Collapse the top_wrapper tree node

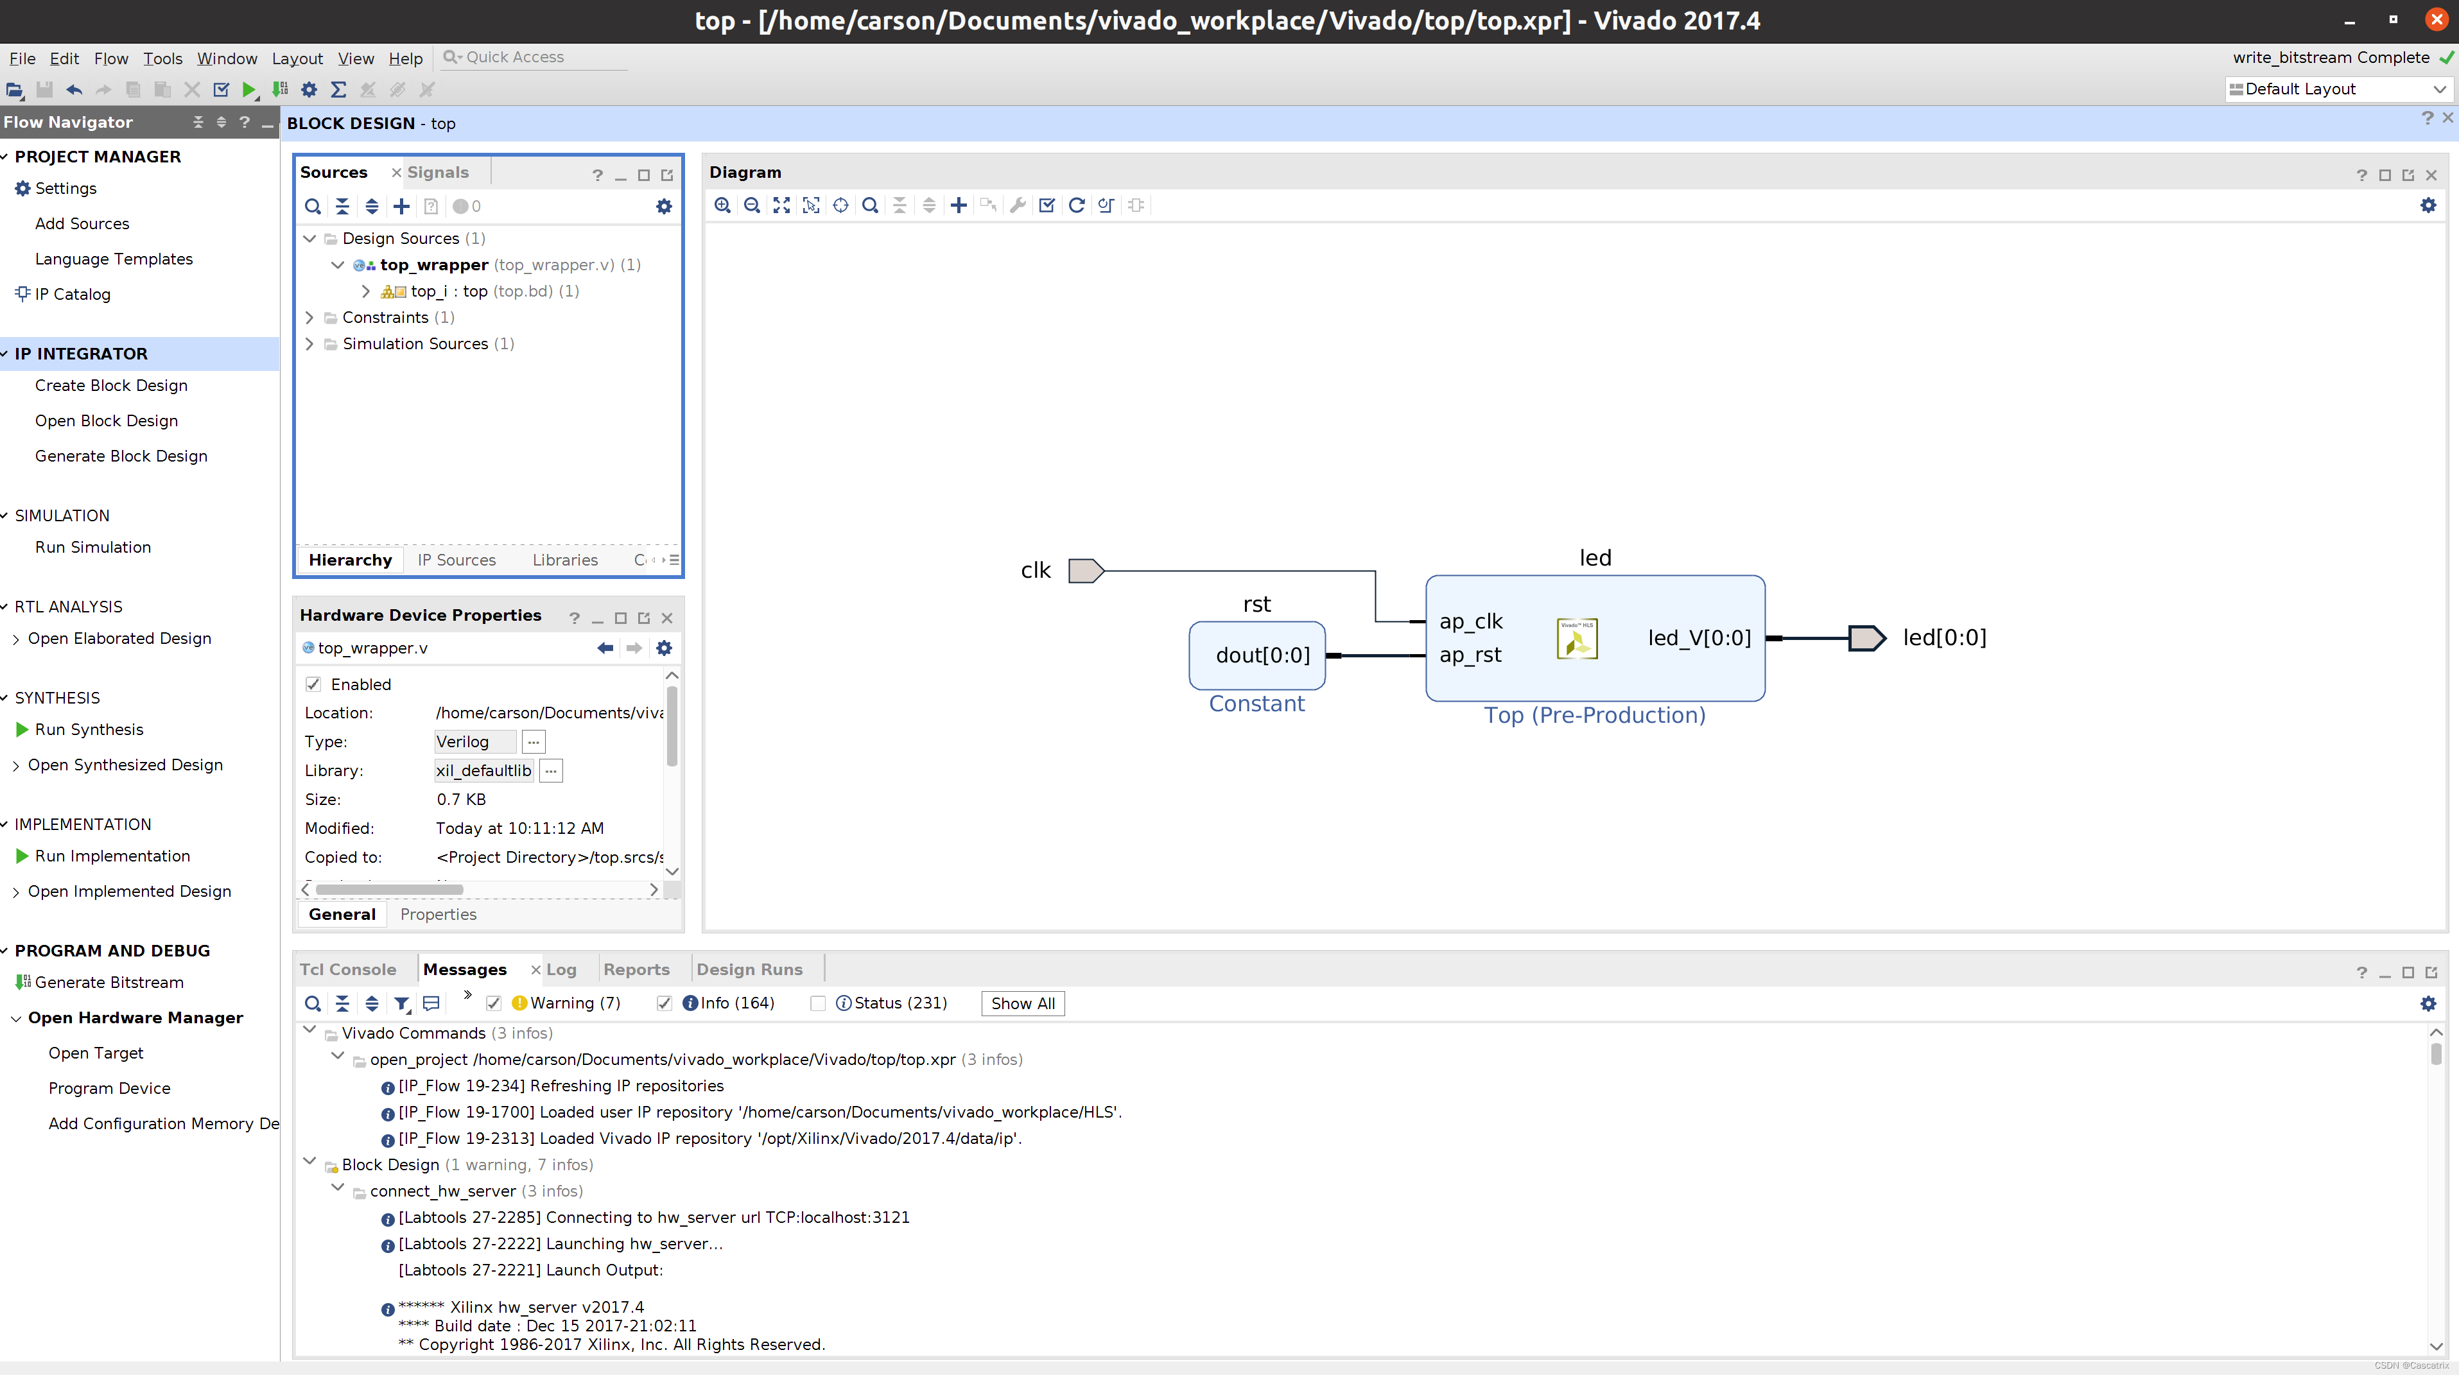[x=338, y=265]
